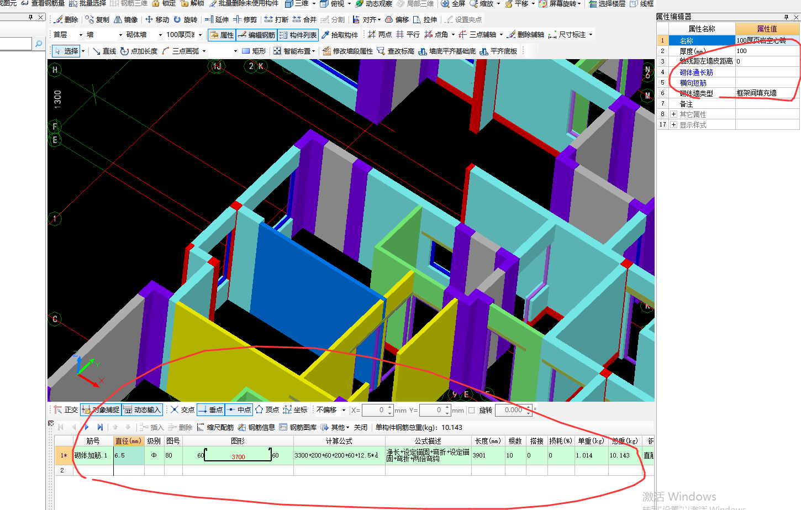
Task: Go to next rebar record arrow
Action: pyautogui.click(x=87, y=427)
